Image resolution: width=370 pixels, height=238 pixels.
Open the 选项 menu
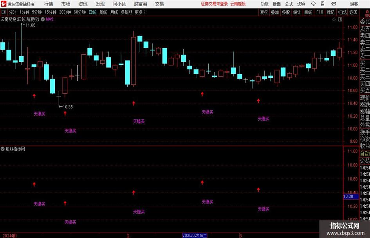point(301,4)
